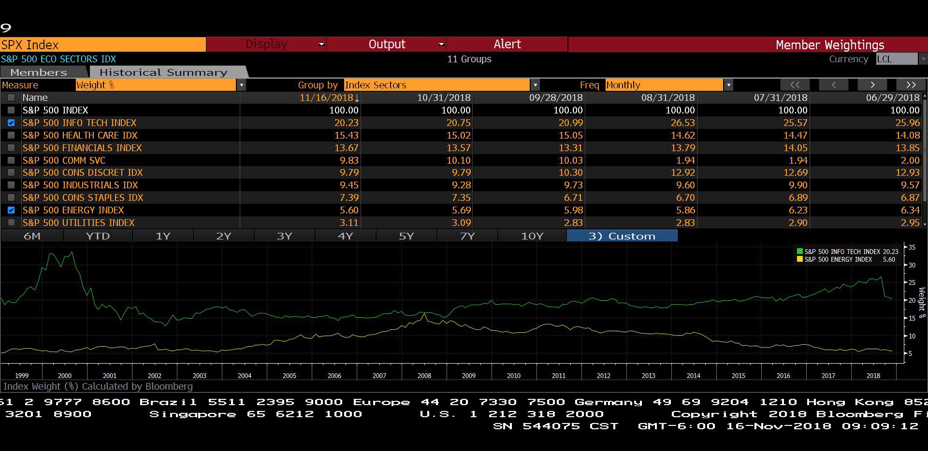Switch to the Members tab
This screenshot has height=451, width=928.
coord(39,72)
